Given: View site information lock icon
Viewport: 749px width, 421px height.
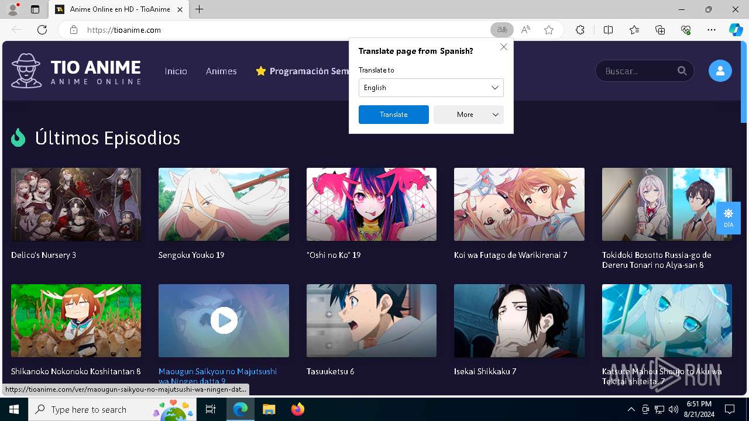Looking at the screenshot, I should (74, 30).
